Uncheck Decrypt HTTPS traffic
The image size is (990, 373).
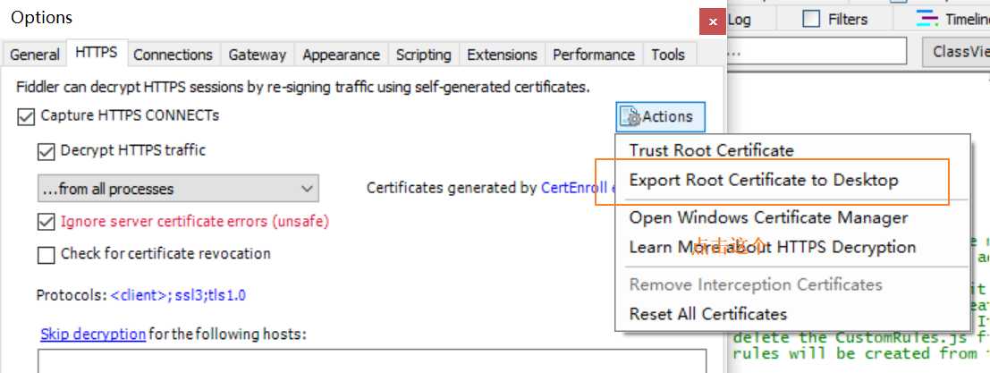47,152
